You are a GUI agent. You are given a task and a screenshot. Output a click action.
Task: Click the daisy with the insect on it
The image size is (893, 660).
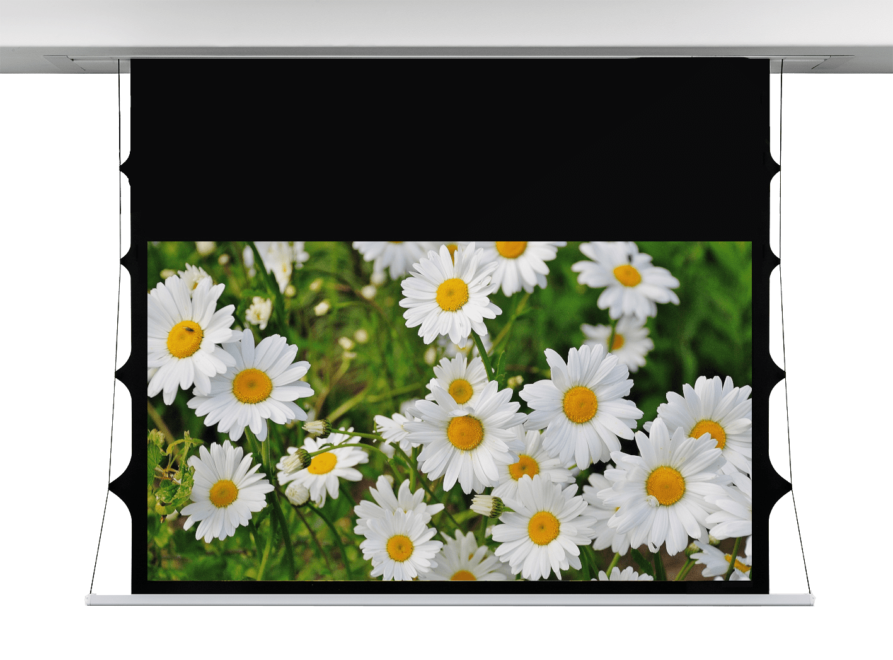185,339
